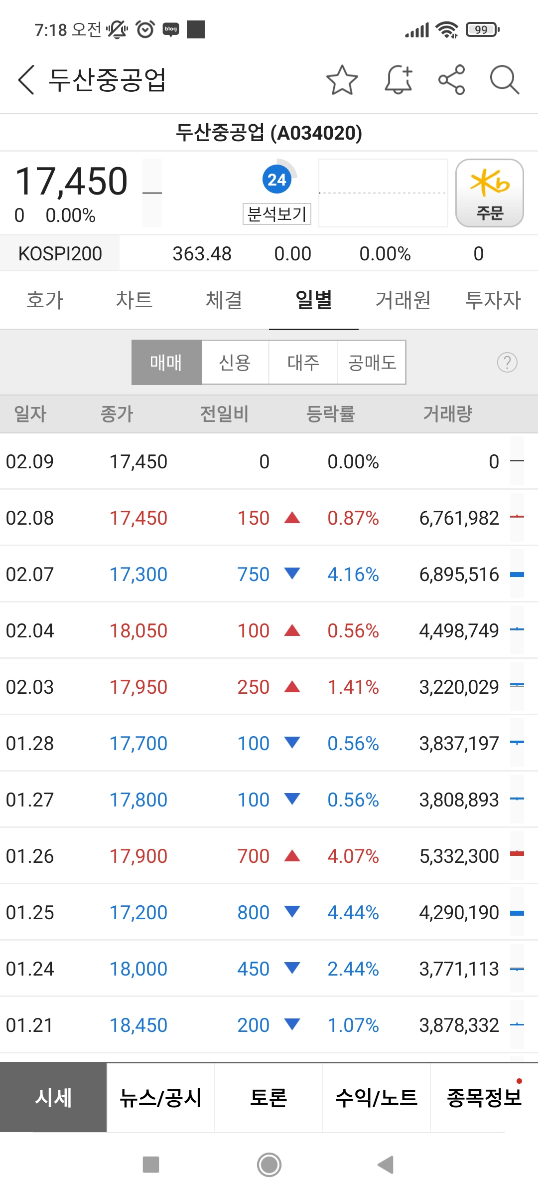The width and height of the screenshot is (538, 1197).
Task: Tap the 01.25 price 17,200
Action: [x=138, y=913]
